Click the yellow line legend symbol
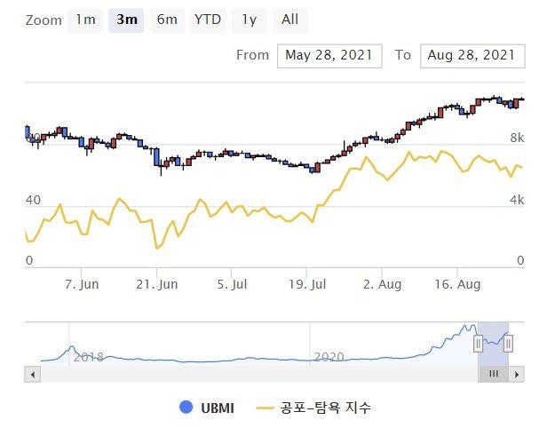555x428 pixels. point(265,408)
